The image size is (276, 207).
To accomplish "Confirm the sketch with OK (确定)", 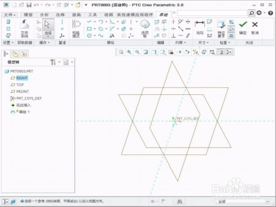I will (243, 28).
